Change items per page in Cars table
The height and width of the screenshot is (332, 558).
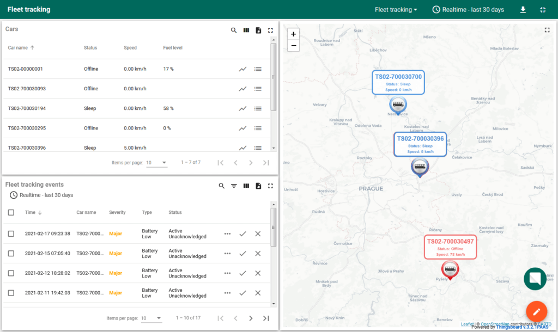[x=156, y=163]
